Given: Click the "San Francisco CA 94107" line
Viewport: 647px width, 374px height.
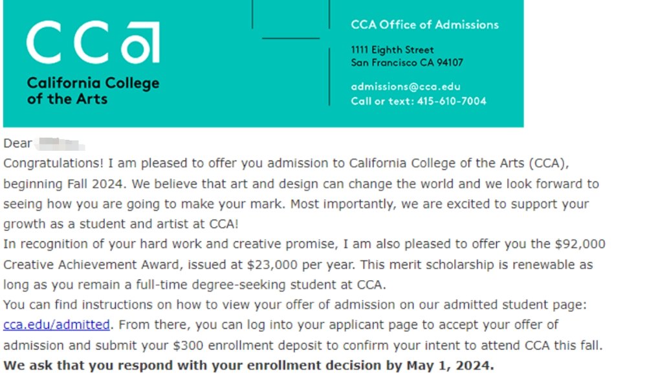Looking at the screenshot, I should [407, 63].
